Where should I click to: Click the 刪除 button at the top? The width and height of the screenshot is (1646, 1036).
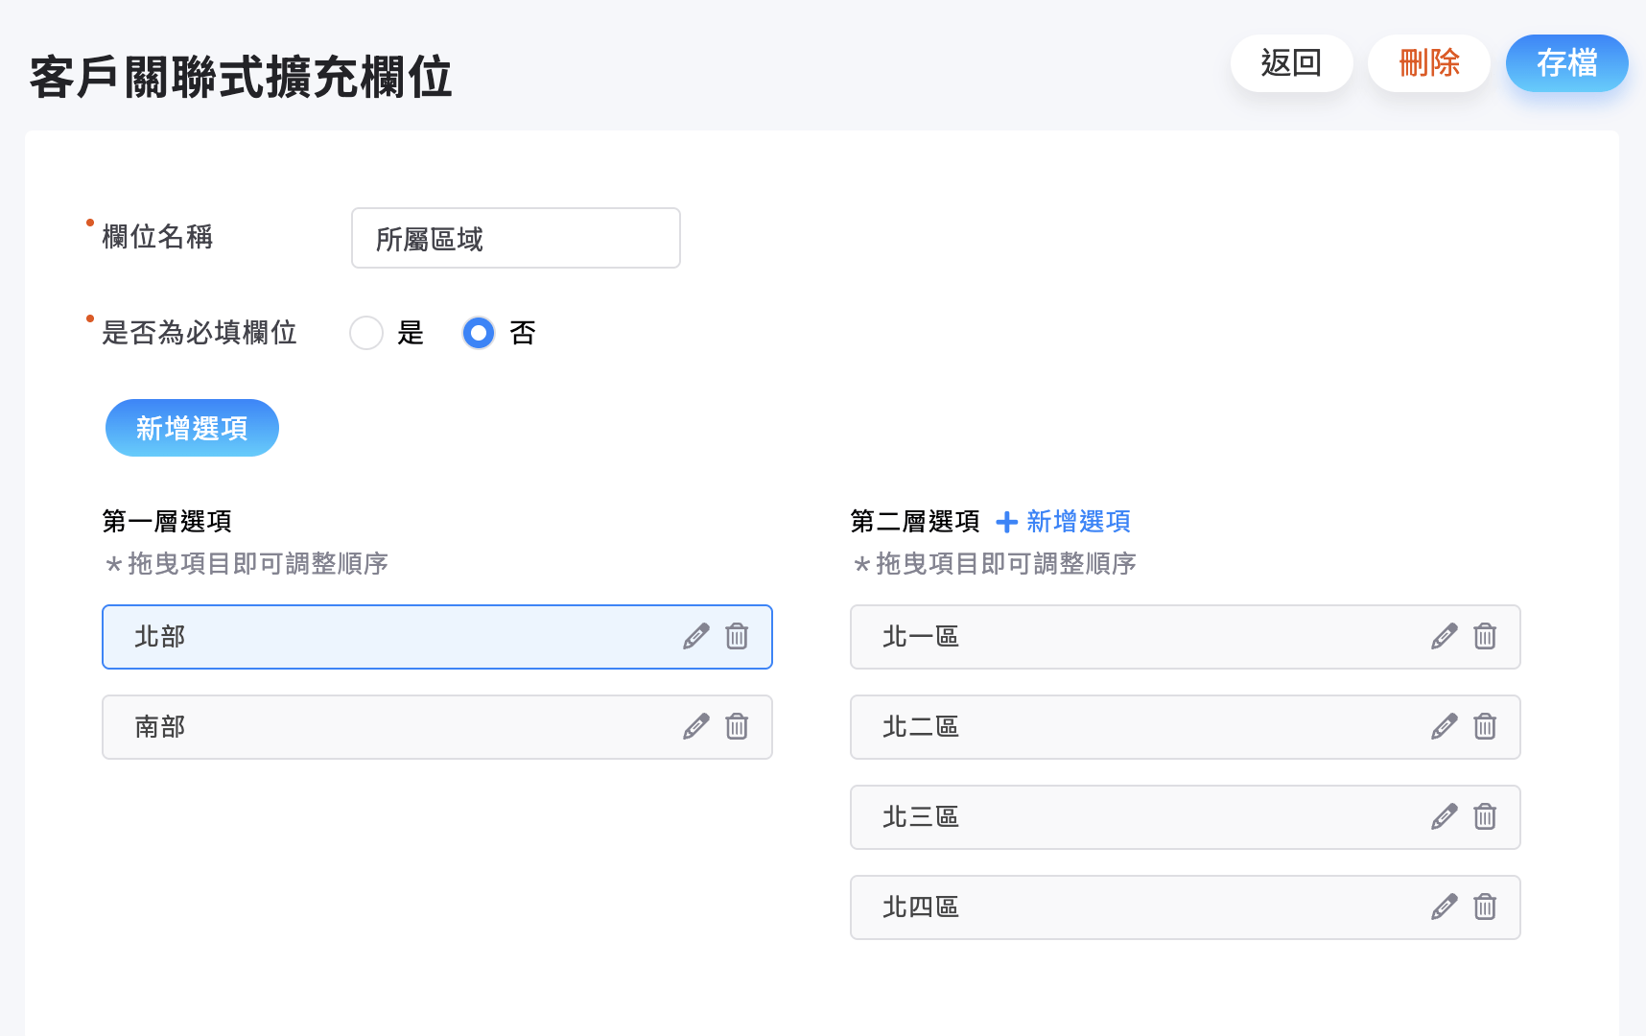(1428, 63)
